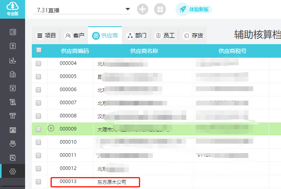Image resolution: width=281 pixels, height=189 pixels.
Task: Click the round plus add button
Action: (142, 9)
